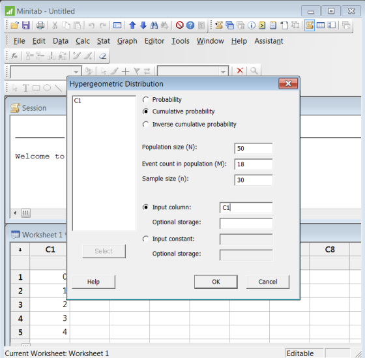Click the Save Project floppy icon
The image size is (365, 358).
[x=26, y=25]
